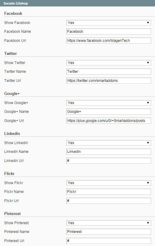Click the Facebook Name text field

point(108,32)
